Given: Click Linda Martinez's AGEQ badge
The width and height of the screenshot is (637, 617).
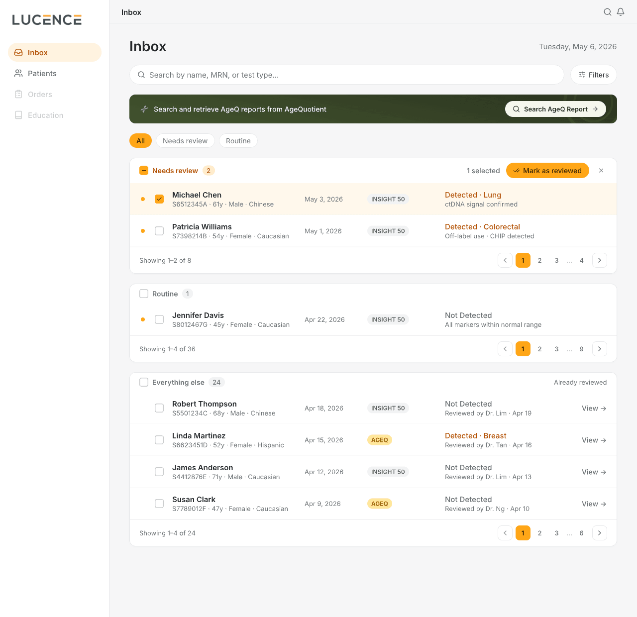Looking at the screenshot, I should (380, 440).
